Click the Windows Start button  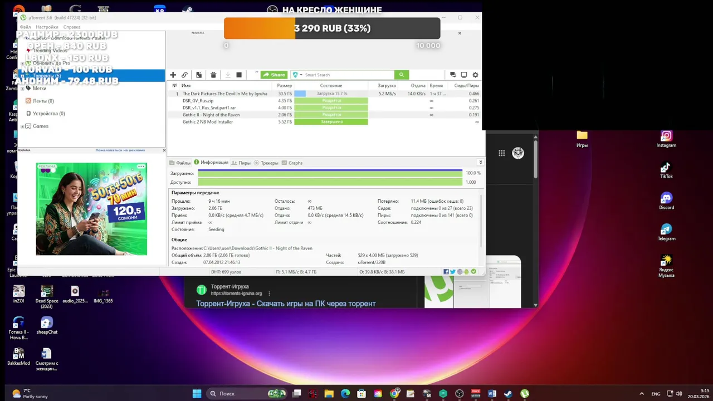pyautogui.click(x=197, y=394)
